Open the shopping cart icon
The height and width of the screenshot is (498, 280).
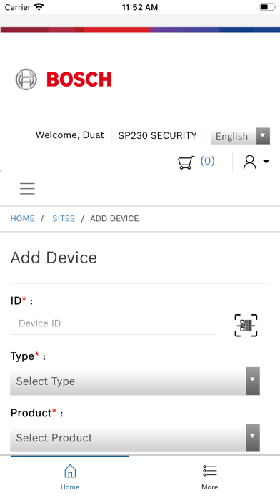[186, 162]
